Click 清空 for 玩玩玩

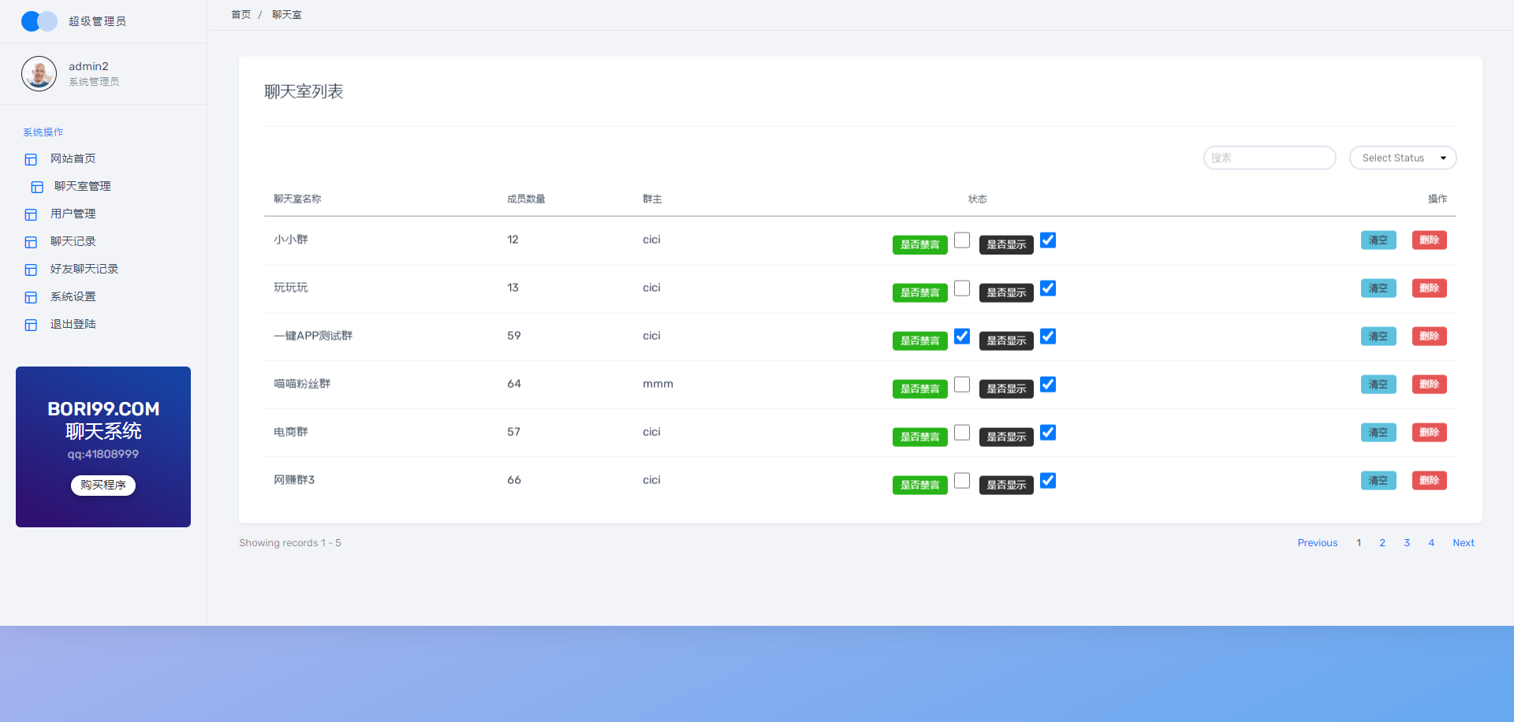[x=1378, y=288]
